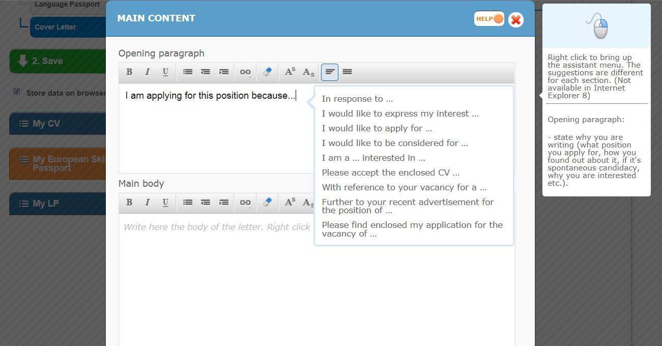Expand My LP section

[57, 204]
